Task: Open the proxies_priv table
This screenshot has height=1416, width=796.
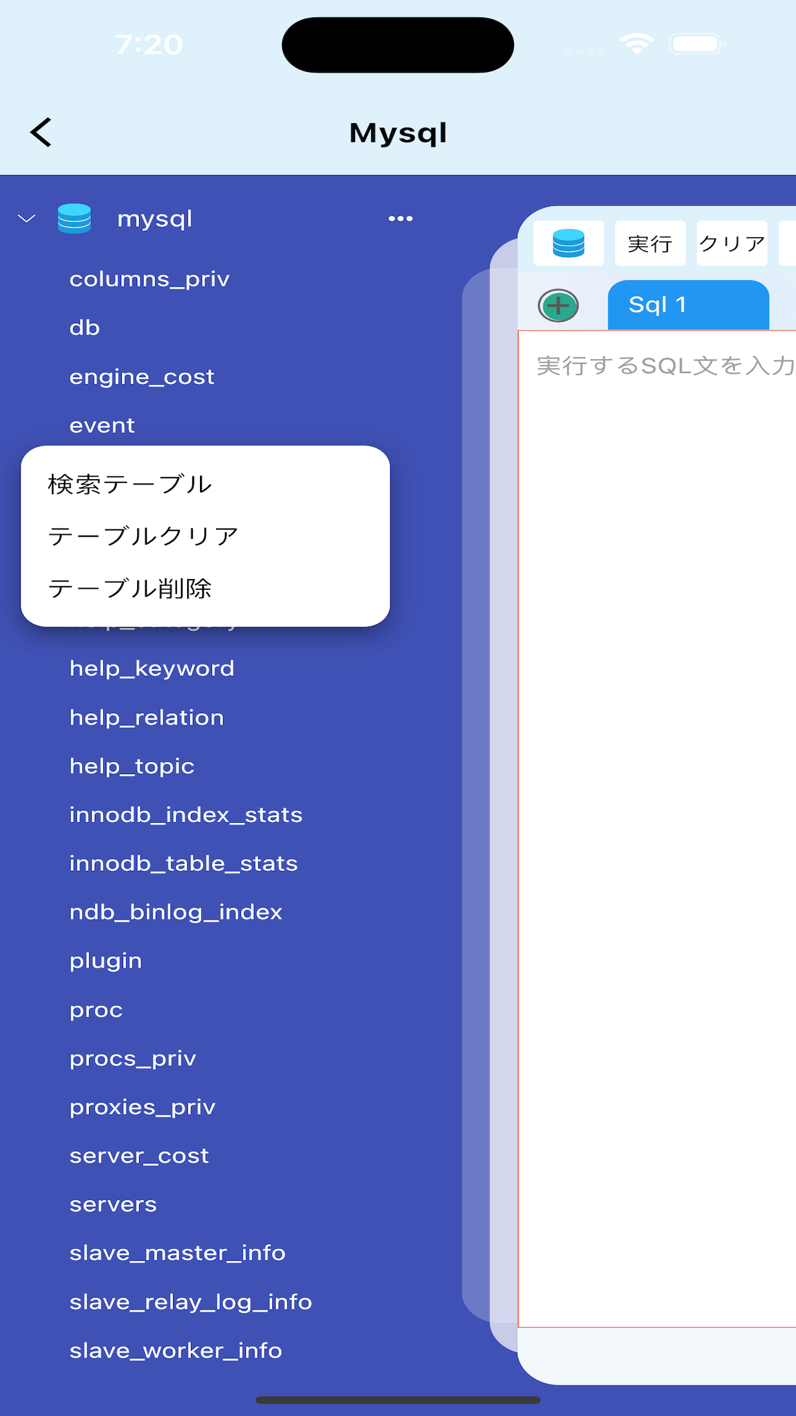Action: [142, 1107]
